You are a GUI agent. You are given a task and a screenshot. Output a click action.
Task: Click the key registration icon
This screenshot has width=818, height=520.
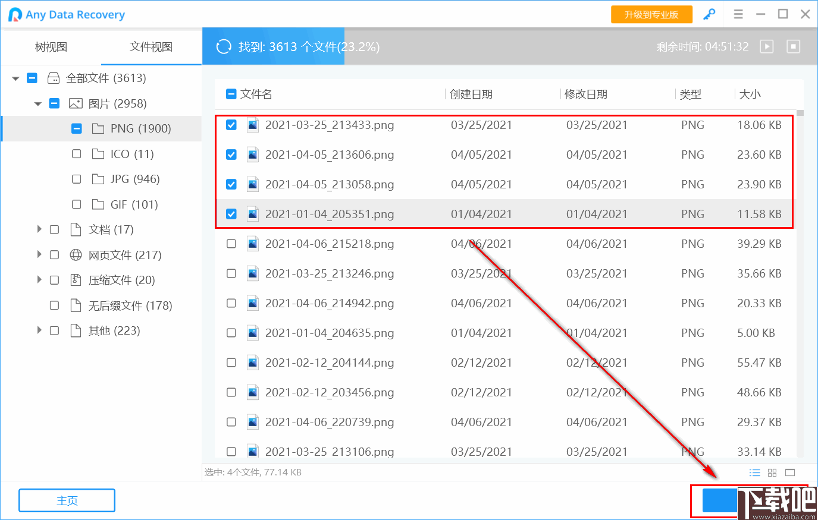[709, 14]
